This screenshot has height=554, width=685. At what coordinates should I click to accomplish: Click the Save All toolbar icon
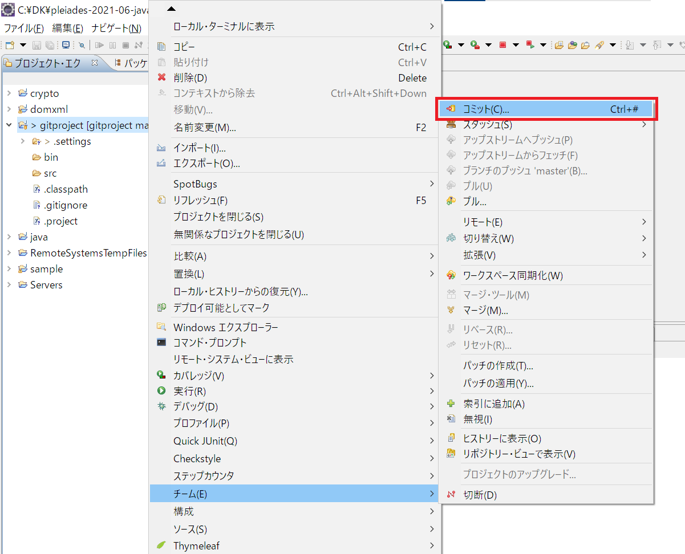coord(50,45)
